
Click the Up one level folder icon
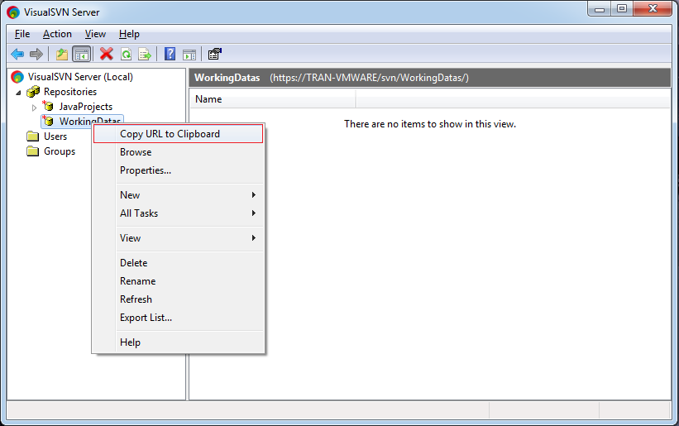[62, 54]
